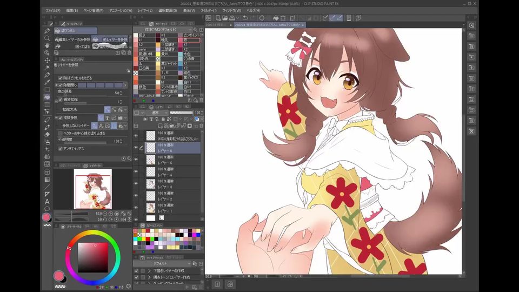Choose 編集レイヤーのみ参照 sub tool
The height and width of the screenshot is (292, 519).
73,39
